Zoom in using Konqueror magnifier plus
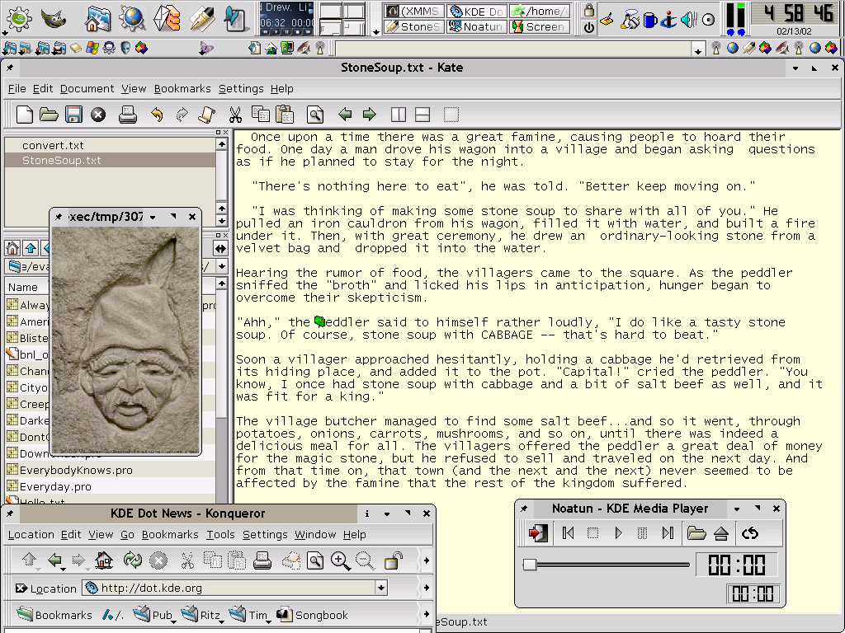Image resolution: width=845 pixels, height=633 pixels. pos(341,560)
